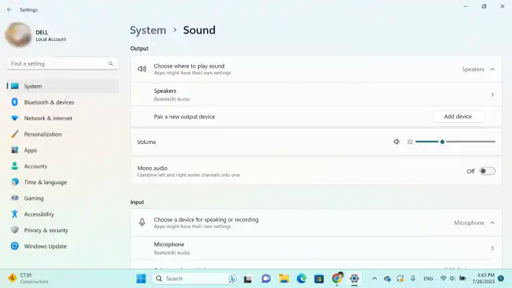Open Personalization settings

click(x=63, y=134)
